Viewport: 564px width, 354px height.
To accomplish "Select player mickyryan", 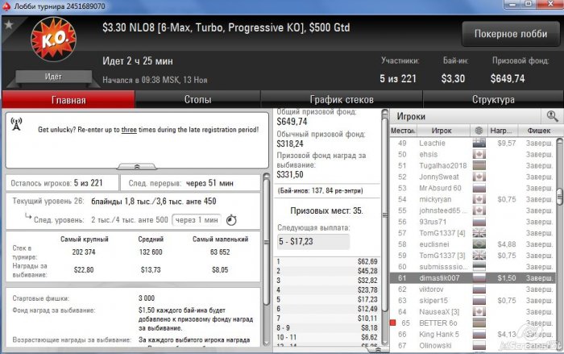I will 435,199.
